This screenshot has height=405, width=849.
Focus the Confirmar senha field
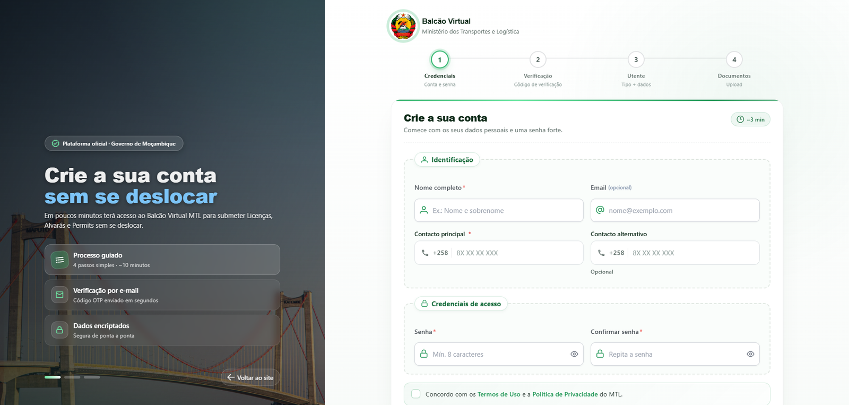pyautogui.click(x=675, y=354)
